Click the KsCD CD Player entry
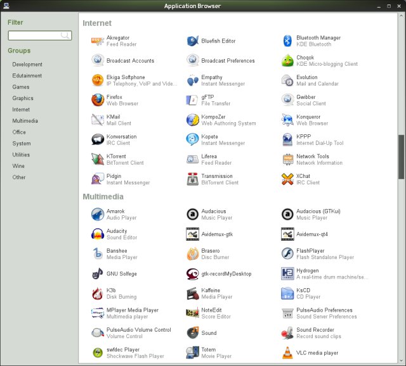This screenshot has height=366, width=406. (x=301, y=293)
